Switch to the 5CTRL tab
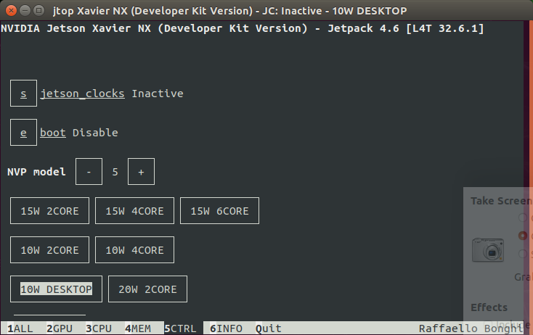 181,328
